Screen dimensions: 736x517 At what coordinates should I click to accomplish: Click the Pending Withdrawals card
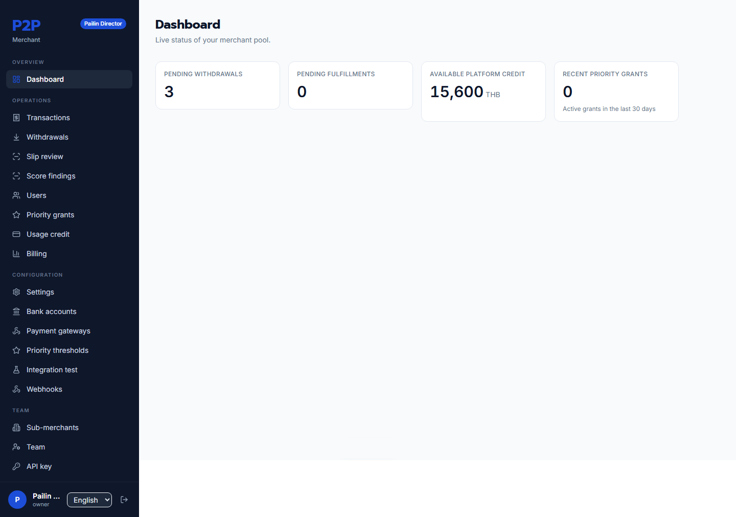pyautogui.click(x=218, y=85)
